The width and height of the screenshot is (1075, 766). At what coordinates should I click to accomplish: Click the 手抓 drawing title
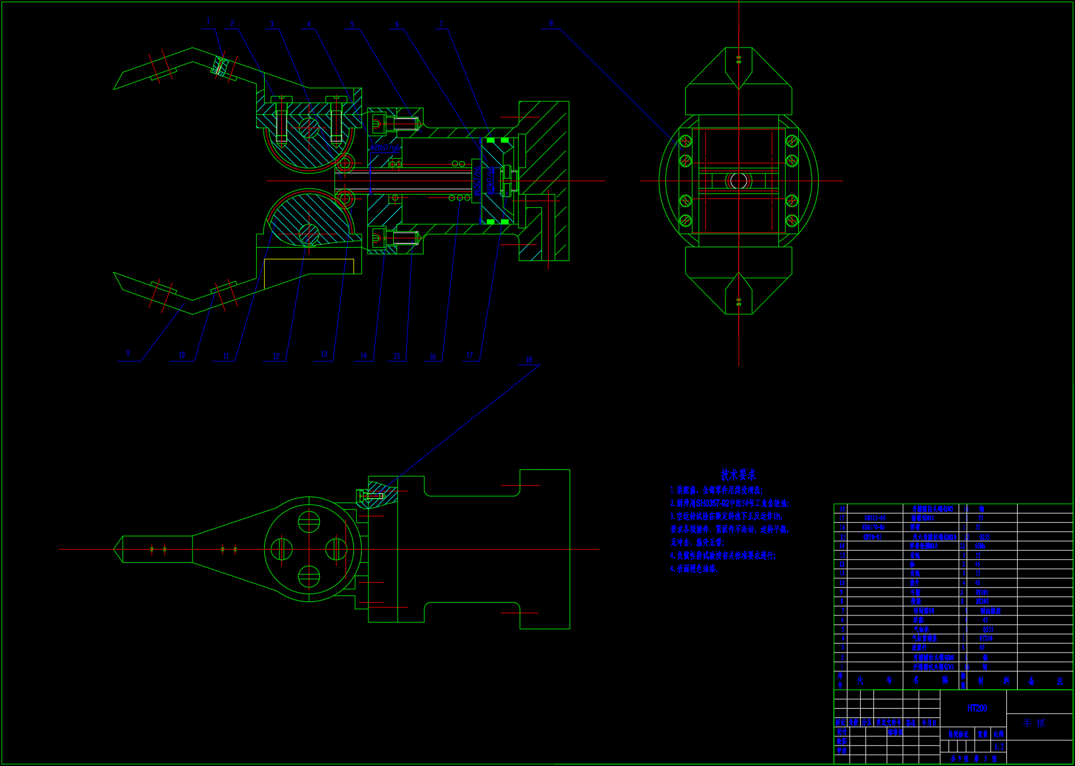click(x=1034, y=723)
